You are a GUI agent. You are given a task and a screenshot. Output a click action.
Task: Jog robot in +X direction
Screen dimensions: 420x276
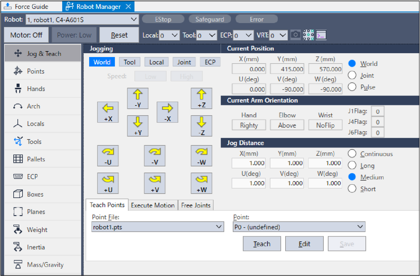[108, 112]
